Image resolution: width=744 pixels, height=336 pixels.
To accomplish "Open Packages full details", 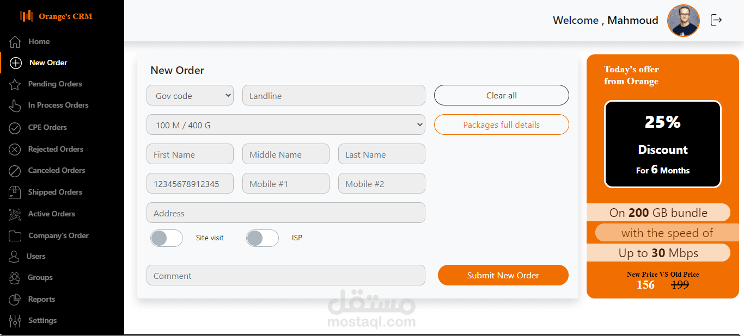I will [502, 125].
